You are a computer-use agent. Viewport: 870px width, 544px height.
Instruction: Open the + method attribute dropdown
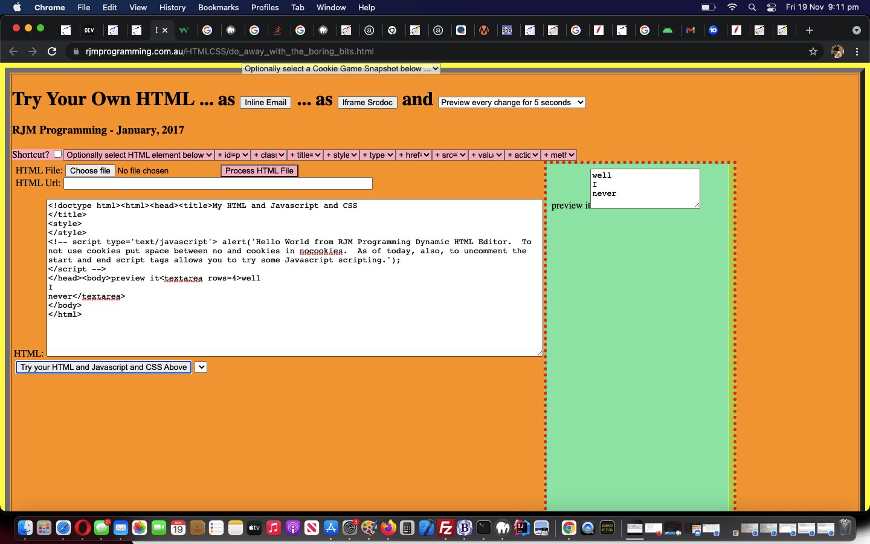point(559,155)
